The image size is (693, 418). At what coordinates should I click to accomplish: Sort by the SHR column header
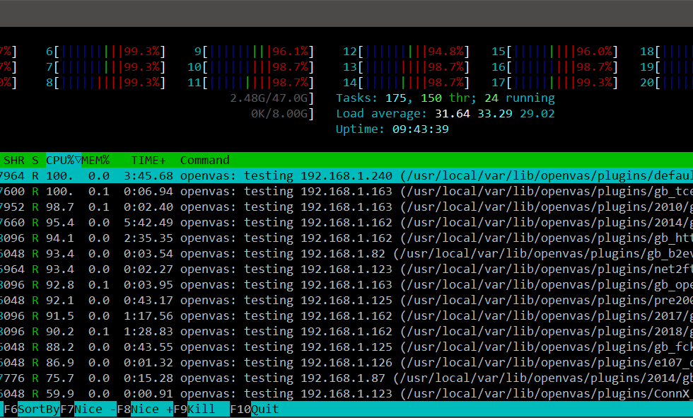click(14, 160)
